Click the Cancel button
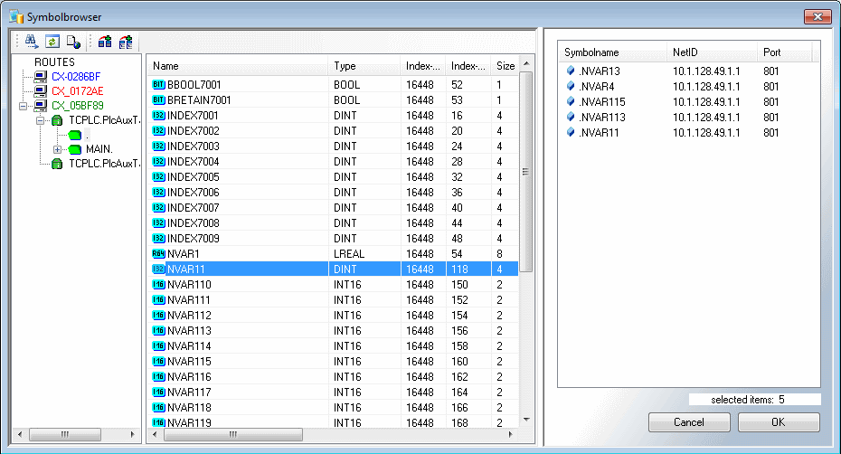 (x=689, y=422)
